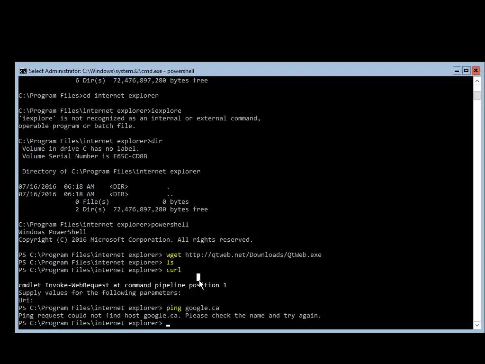485x364 pixels.
Task: Click the final PS prompt cursor line
Action: pos(94,323)
